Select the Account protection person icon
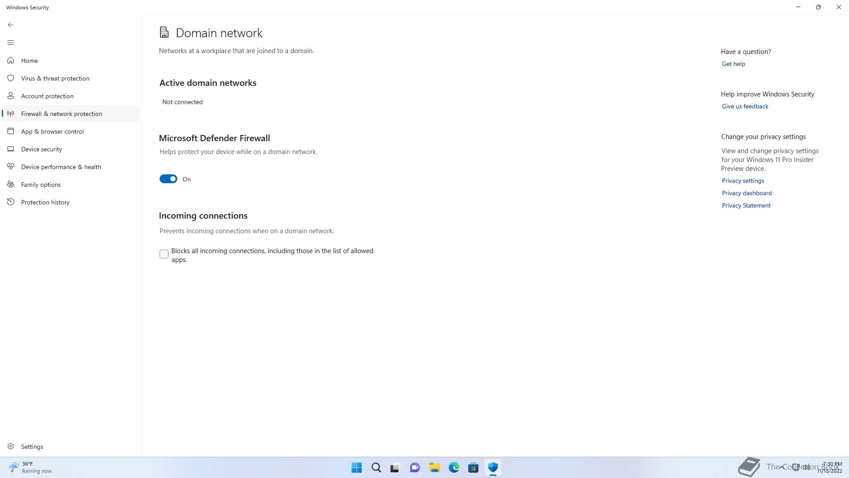 11,96
